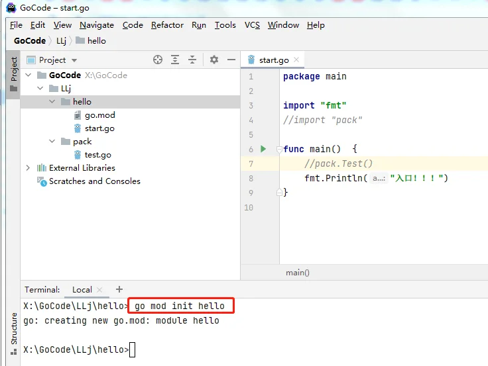Screen dimensions: 488x366
Task: Hide the Project tool window with minus icon
Action: 231,60
